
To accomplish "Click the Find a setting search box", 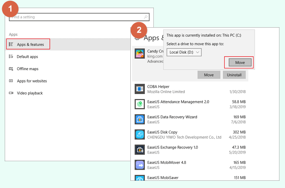I will [77, 17].
